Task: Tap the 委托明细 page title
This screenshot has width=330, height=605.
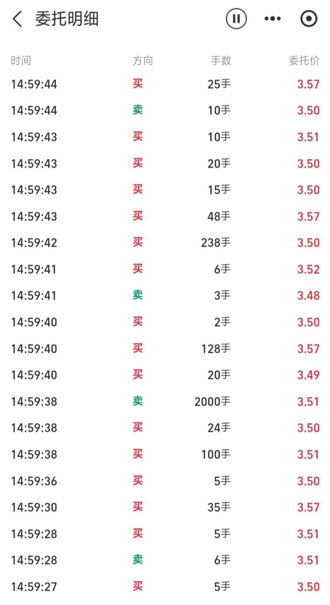Action: click(x=67, y=19)
